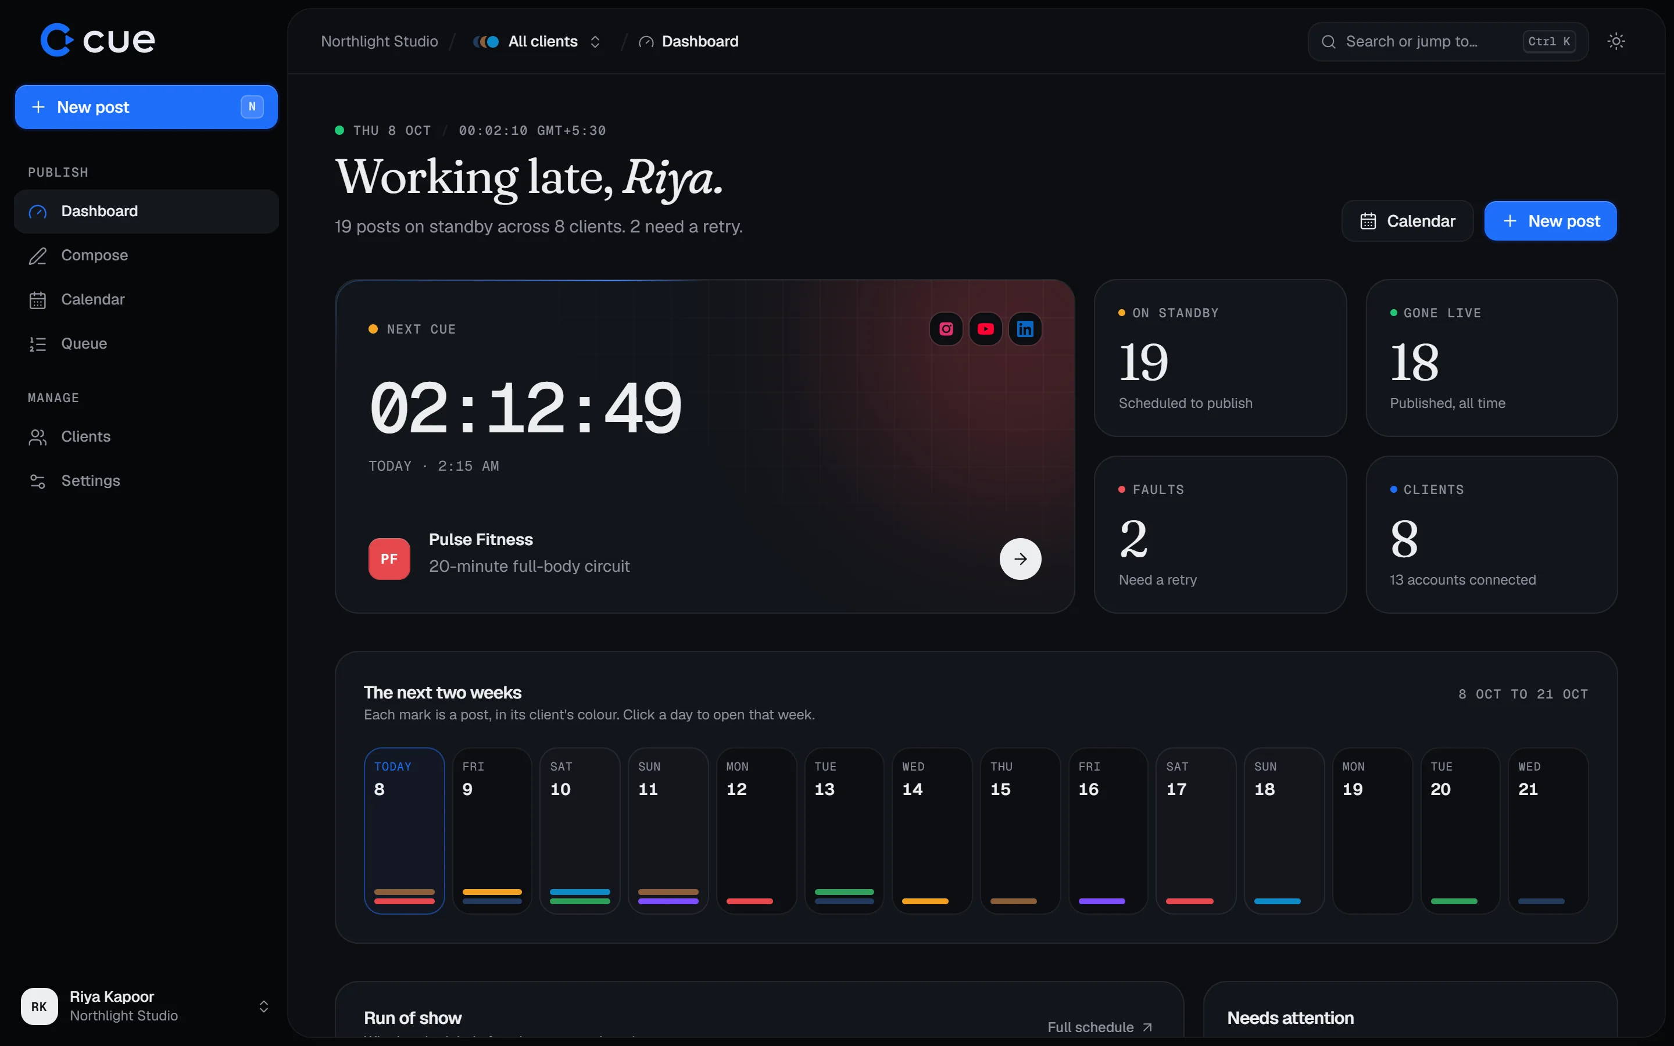Click the magnifier icon in the search bar

point(1328,41)
